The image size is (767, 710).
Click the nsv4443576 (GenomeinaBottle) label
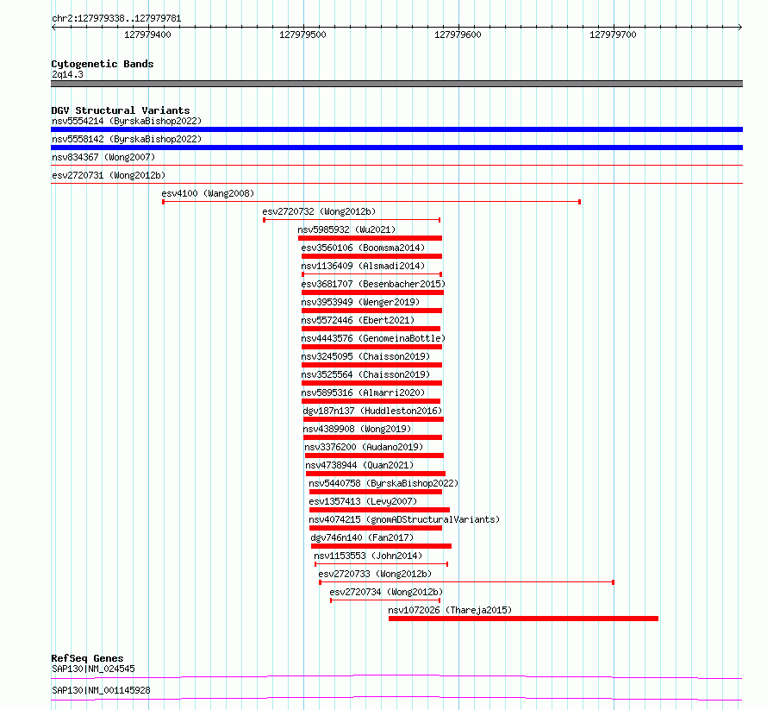pos(373,338)
